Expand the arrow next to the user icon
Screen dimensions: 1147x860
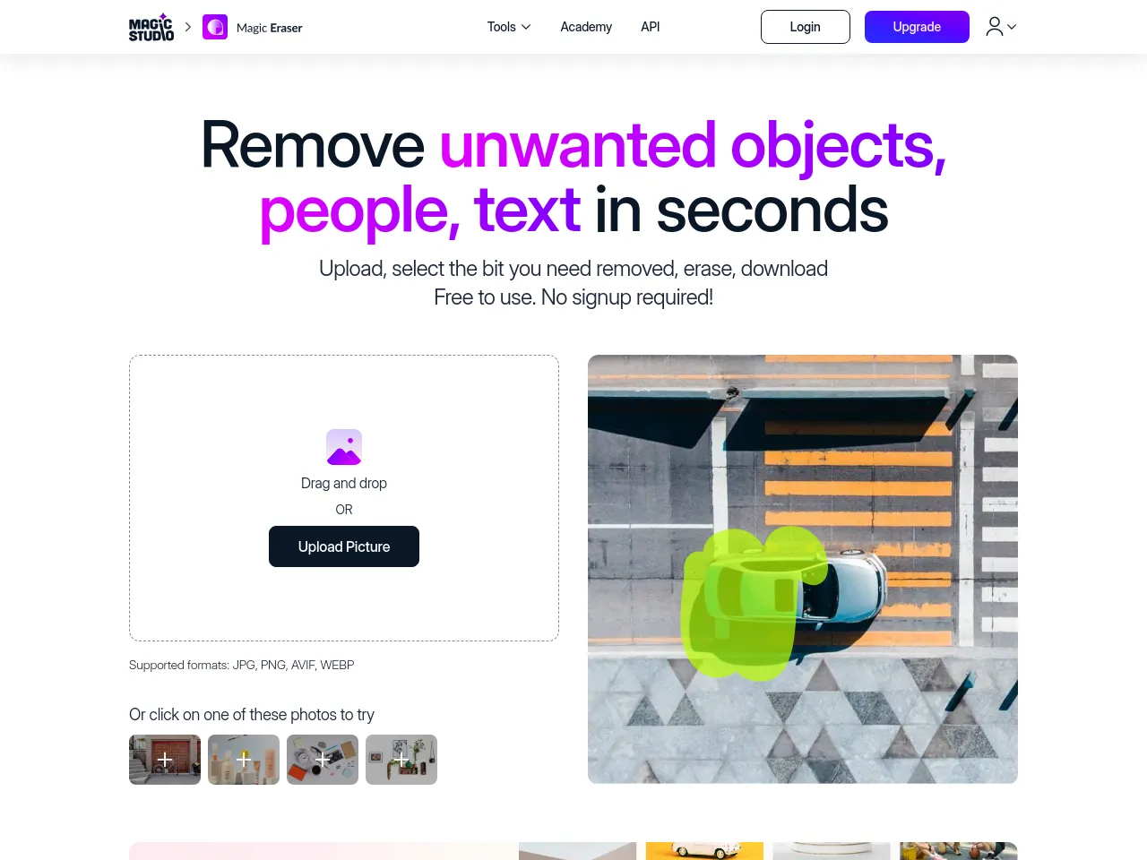point(1012,27)
